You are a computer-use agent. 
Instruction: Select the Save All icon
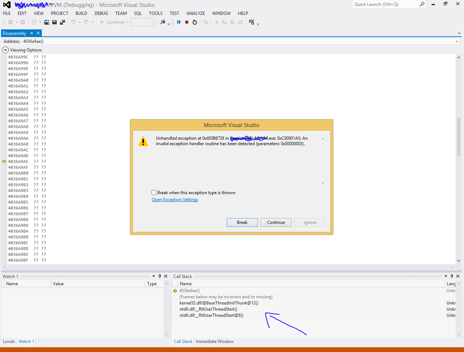[62, 22]
